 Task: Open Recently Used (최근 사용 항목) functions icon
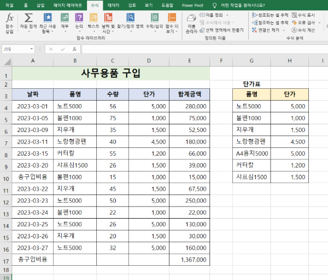pos(48,18)
